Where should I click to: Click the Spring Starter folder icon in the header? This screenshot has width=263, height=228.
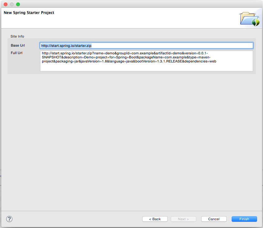pyautogui.click(x=250, y=19)
